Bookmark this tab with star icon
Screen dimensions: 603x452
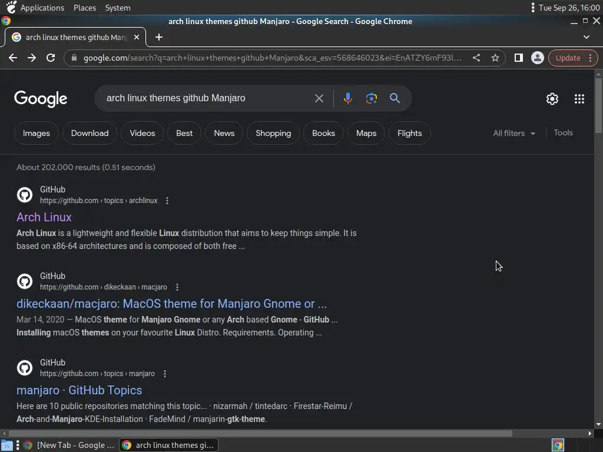point(495,58)
